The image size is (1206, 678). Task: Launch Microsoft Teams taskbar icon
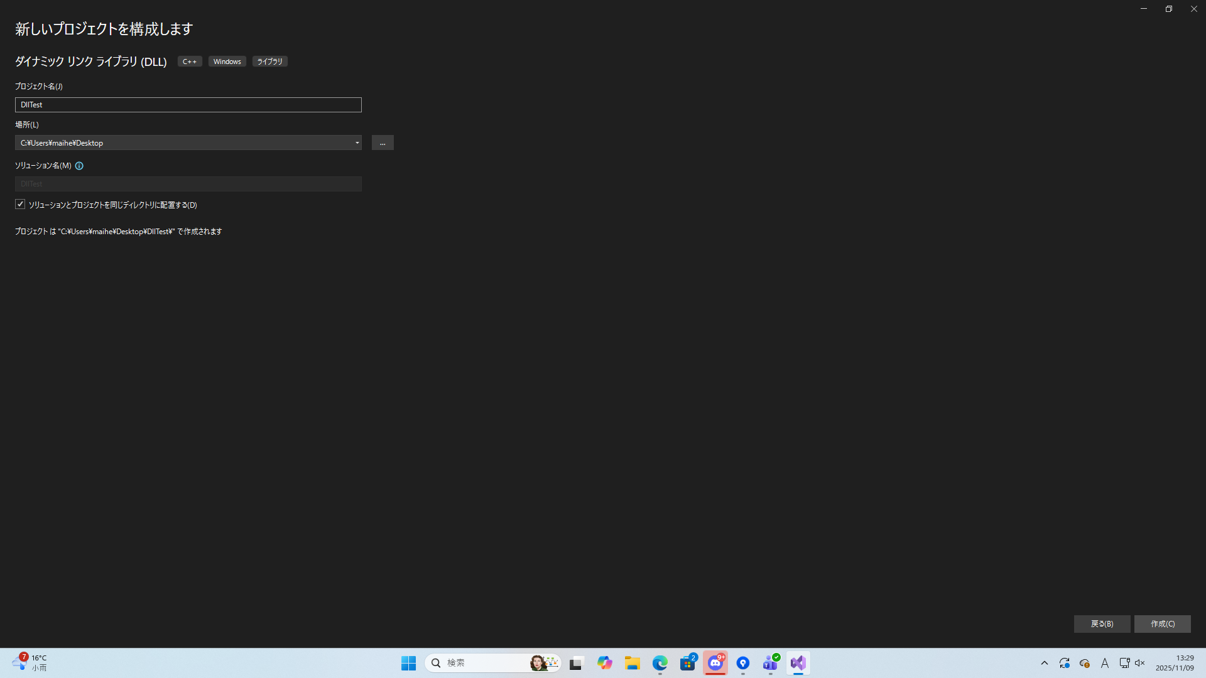[771, 663]
